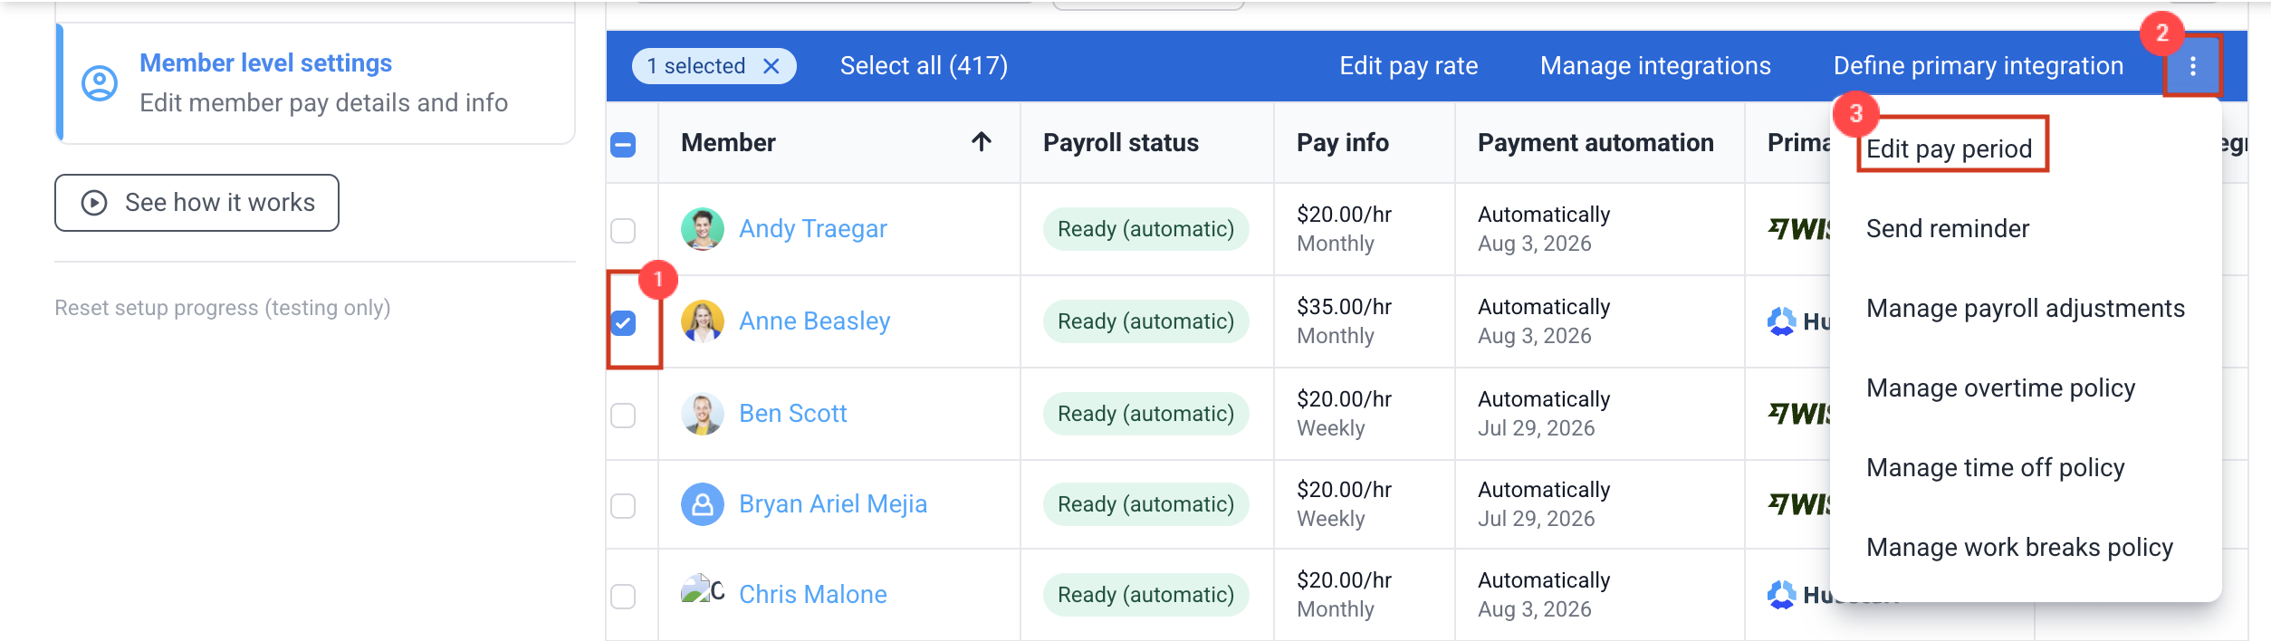Click Edit pay rate in action bar
This screenshot has width=2271, height=641.
(1408, 66)
